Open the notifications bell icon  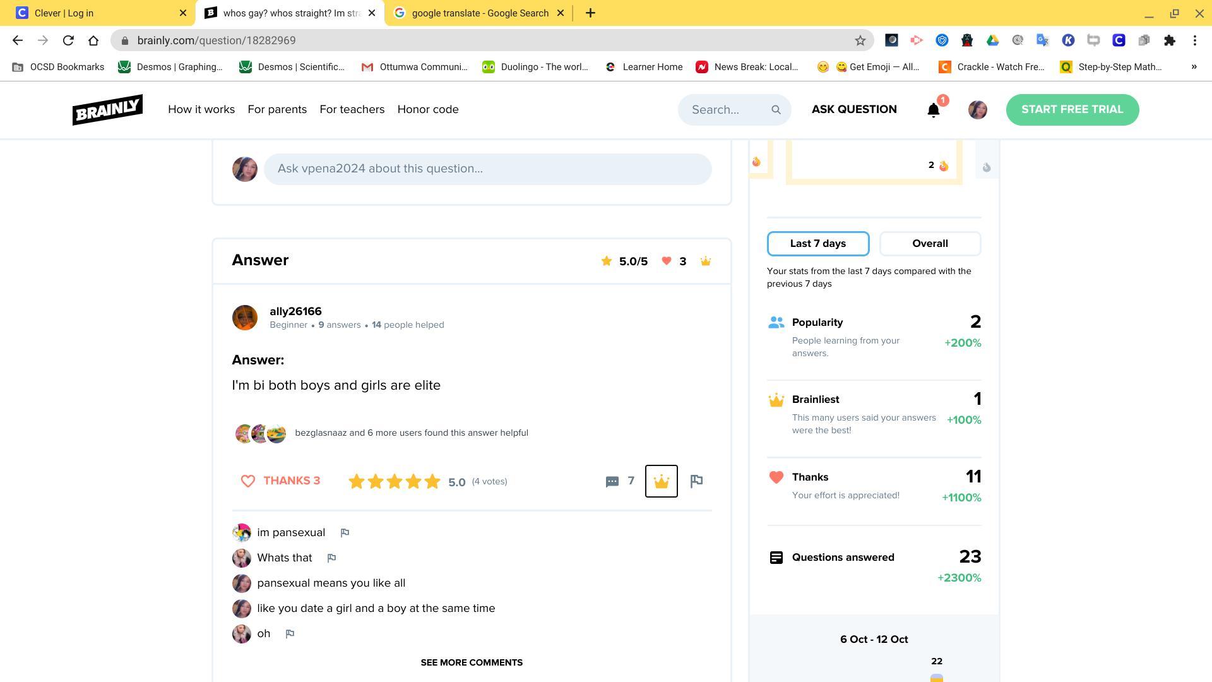pos(933,111)
